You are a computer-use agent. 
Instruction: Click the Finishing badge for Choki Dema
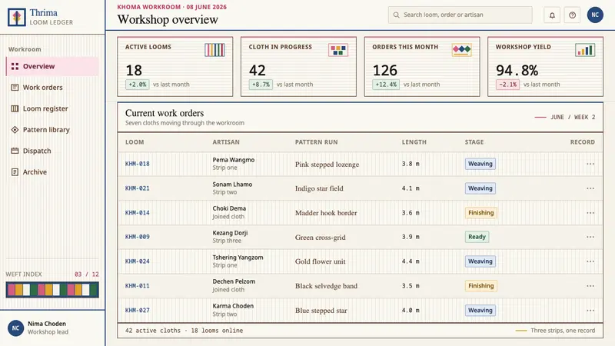coord(481,213)
